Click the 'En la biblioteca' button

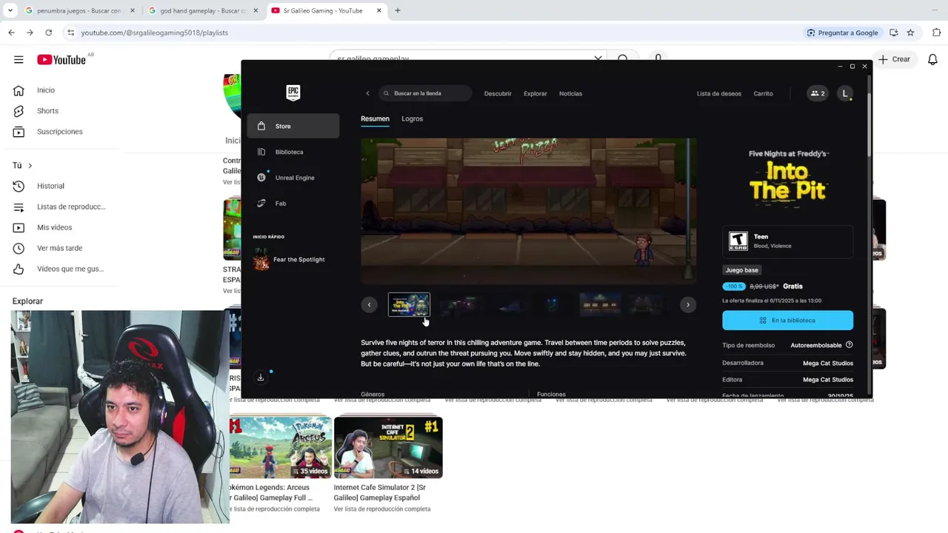tap(787, 321)
